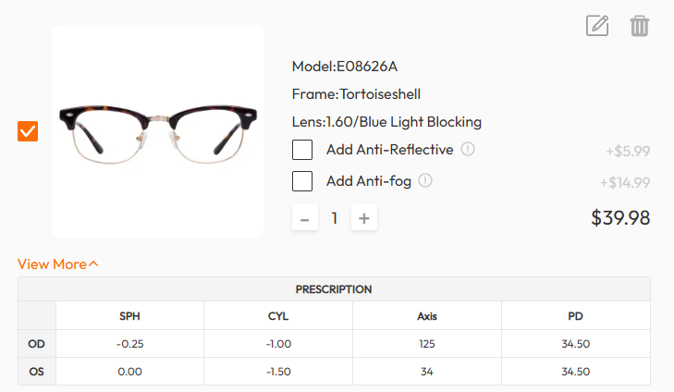Image resolution: width=674 pixels, height=392 pixels.
Task: Click the quantity value field
Action: (x=335, y=218)
